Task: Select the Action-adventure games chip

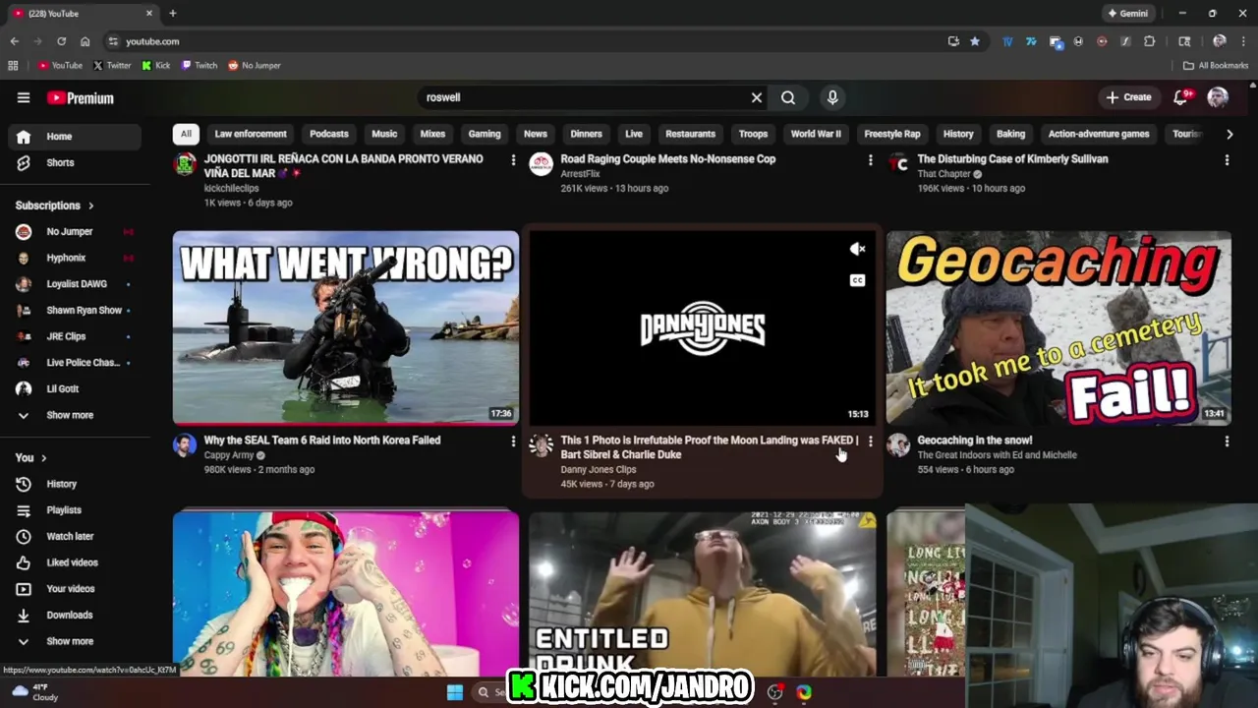Action: pos(1099,134)
